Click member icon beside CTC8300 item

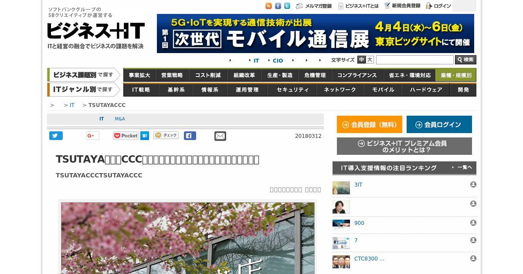473,258
